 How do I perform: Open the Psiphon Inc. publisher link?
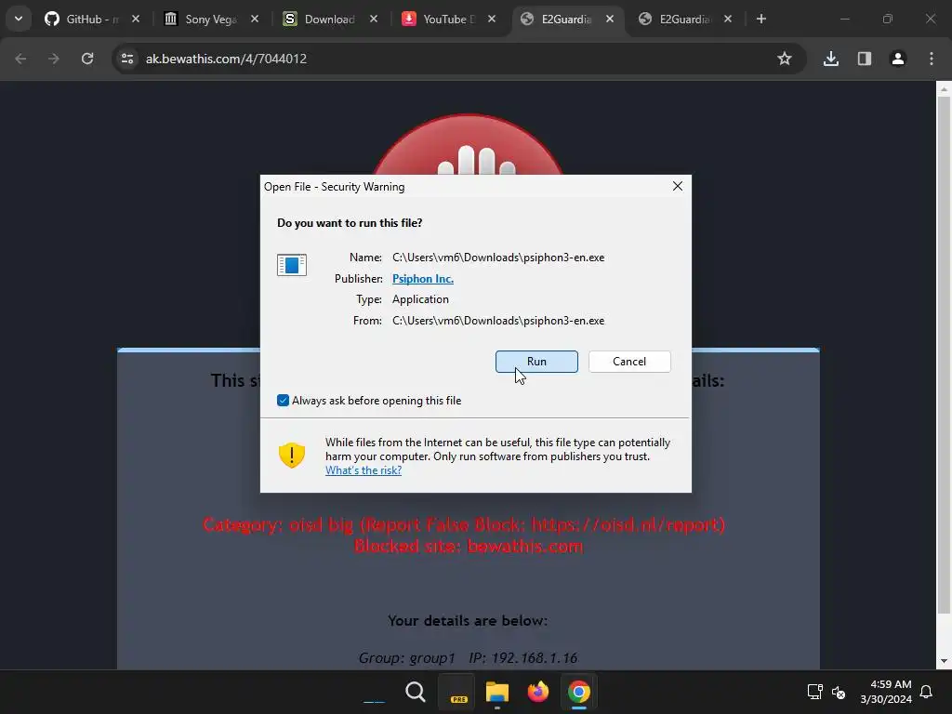pyautogui.click(x=423, y=279)
